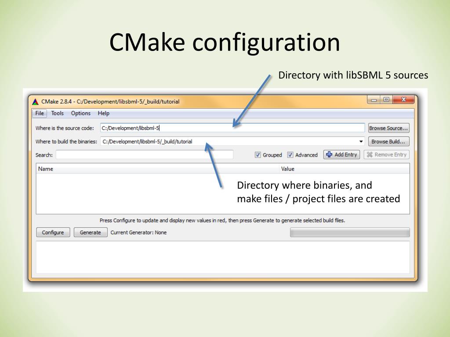Click the source code path field
450x337 pixels.
232,128
